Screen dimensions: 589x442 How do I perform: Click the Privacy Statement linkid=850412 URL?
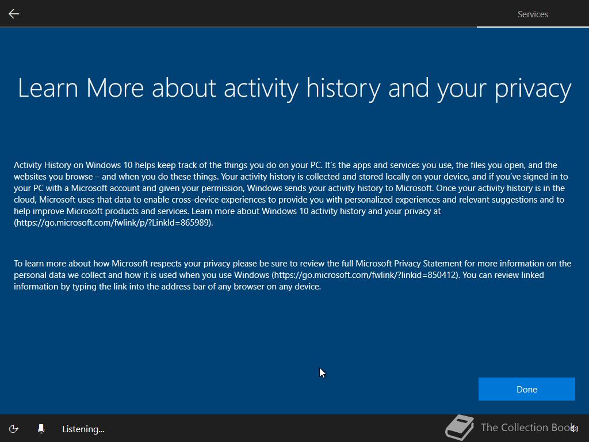click(x=365, y=275)
